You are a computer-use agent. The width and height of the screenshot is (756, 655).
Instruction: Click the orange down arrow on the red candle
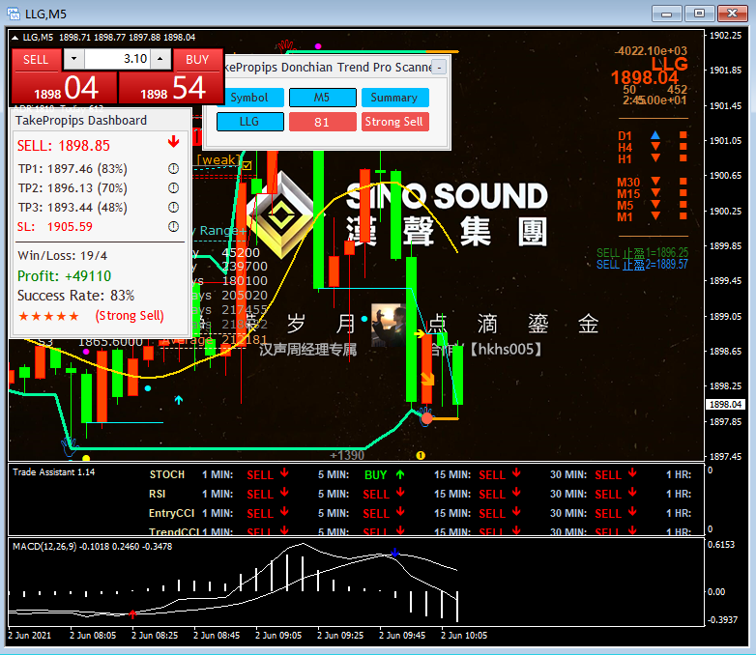coord(427,379)
